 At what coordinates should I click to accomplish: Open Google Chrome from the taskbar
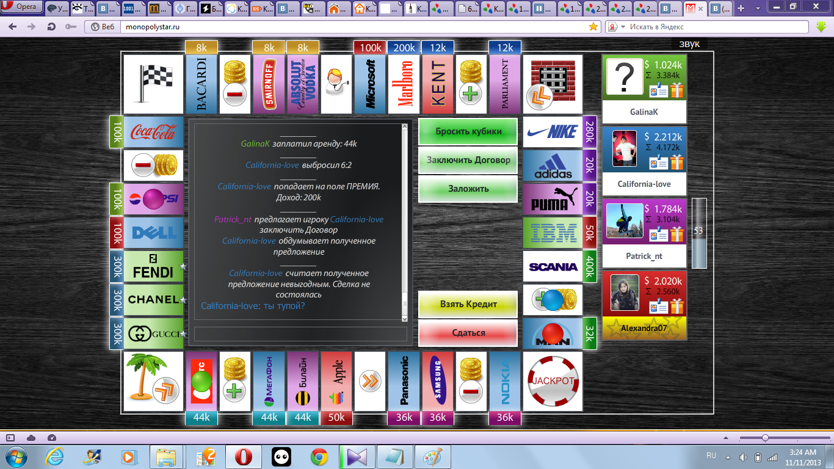click(x=319, y=457)
